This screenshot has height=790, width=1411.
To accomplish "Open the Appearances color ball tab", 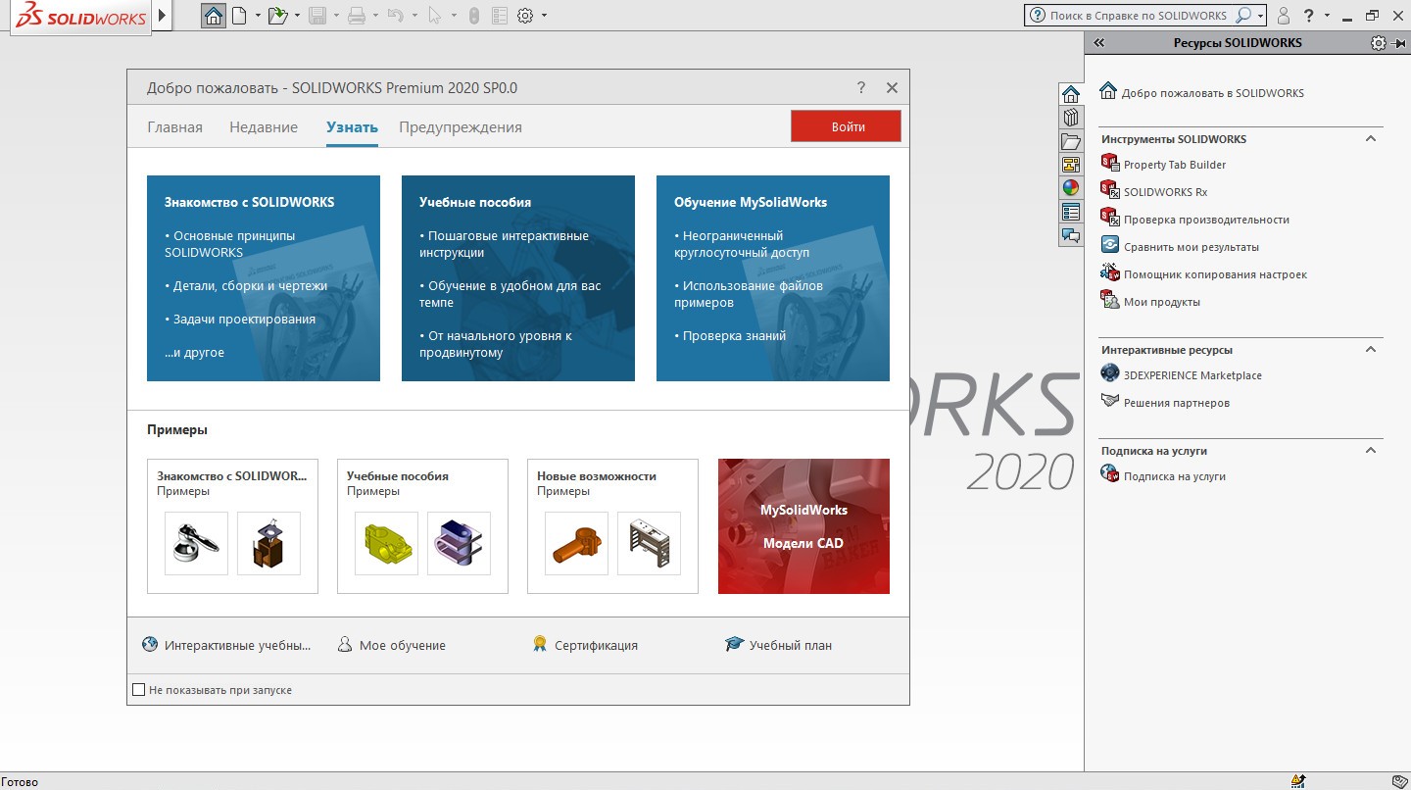I will [1071, 188].
